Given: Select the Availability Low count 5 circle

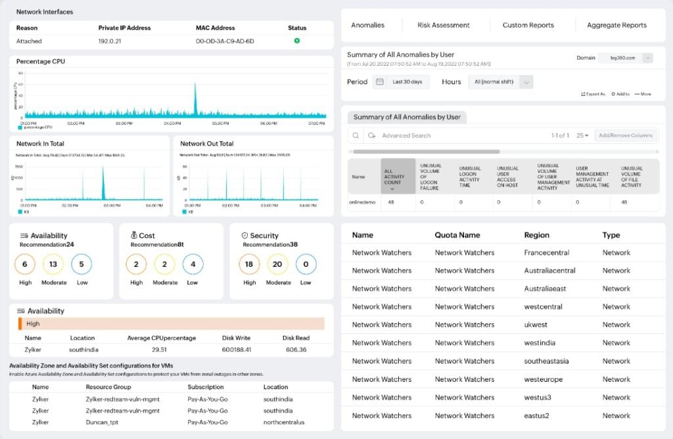Looking at the screenshot, I should 81,264.
